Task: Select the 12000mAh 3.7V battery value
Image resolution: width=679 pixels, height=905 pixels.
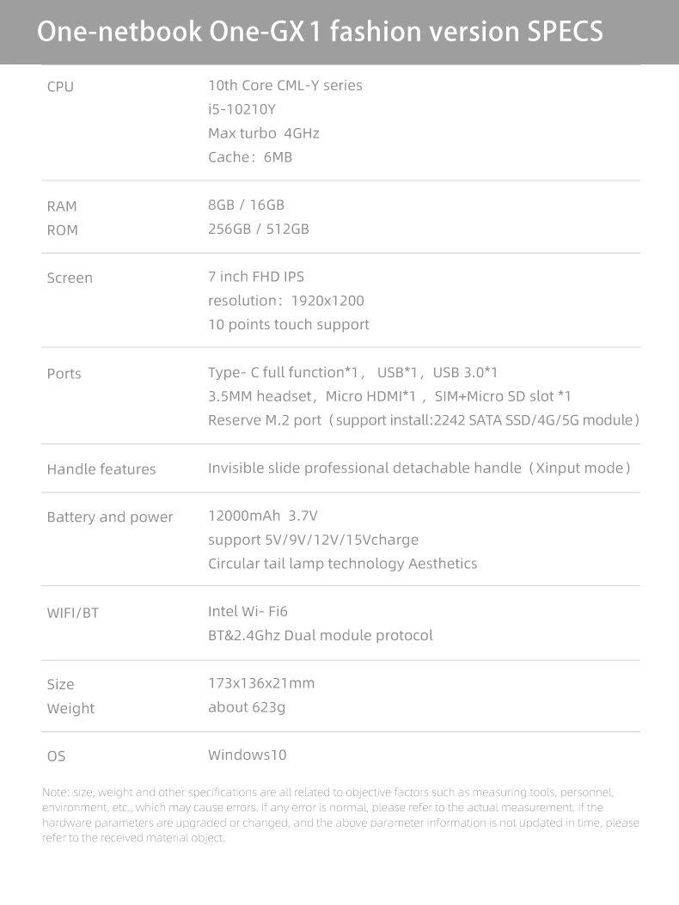Action: [x=263, y=516]
